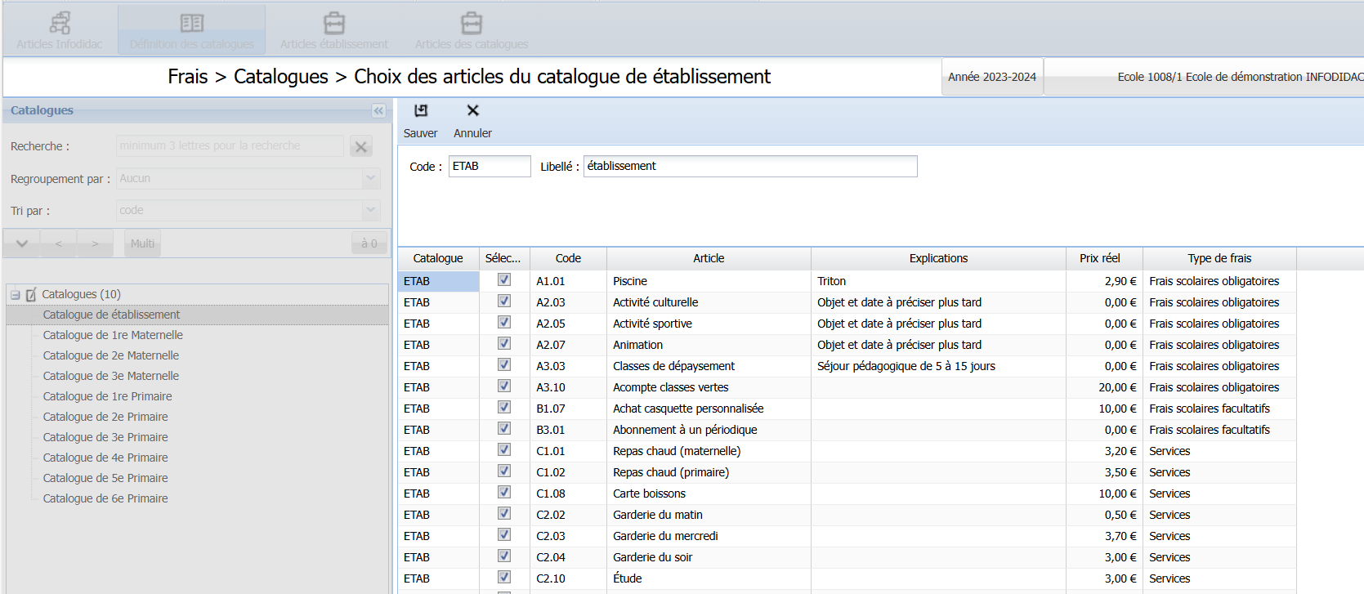Uncheck the Activité culturelle checkbox
The width and height of the screenshot is (1364, 594).
point(504,301)
